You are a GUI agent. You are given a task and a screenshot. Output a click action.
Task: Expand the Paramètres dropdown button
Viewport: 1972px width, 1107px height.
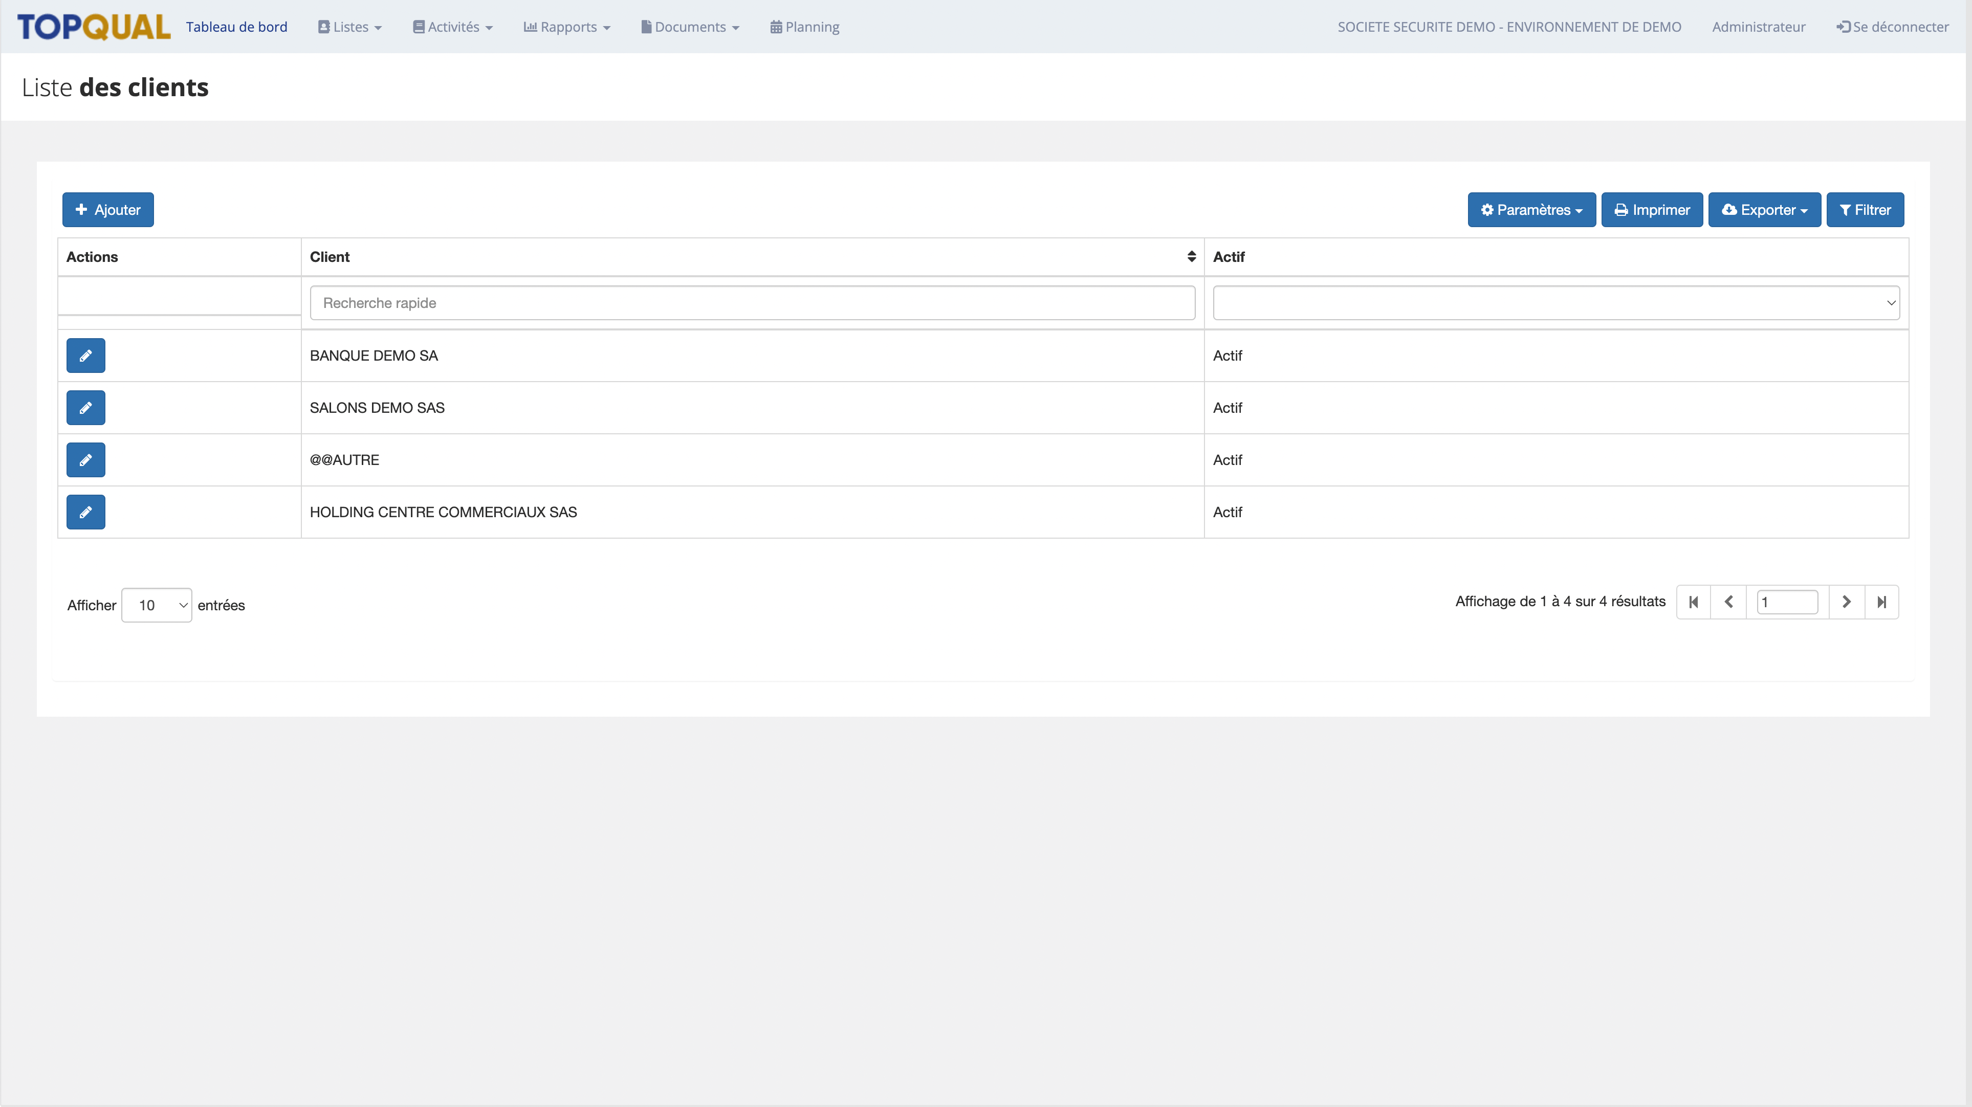click(1531, 210)
